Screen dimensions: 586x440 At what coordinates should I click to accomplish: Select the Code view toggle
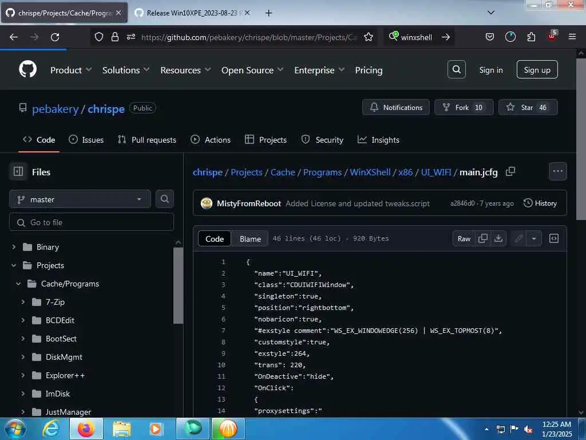click(215, 239)
